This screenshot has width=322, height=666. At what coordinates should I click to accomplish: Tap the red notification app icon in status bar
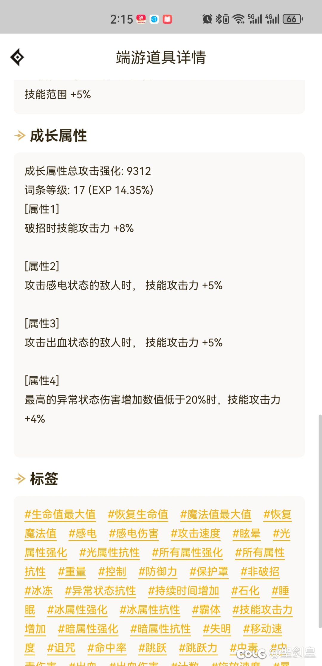coord(168,19)
